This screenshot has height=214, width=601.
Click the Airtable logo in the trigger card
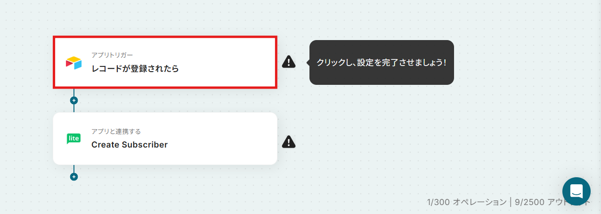tap(73, 63)
